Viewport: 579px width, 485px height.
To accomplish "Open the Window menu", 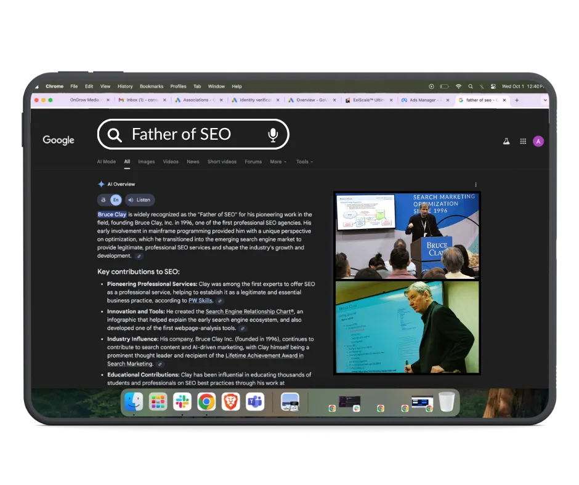I will click(216, 86).
